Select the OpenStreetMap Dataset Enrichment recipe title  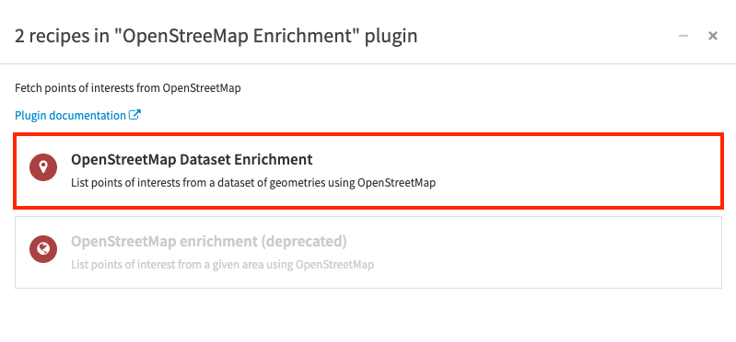tap(192, 160)
